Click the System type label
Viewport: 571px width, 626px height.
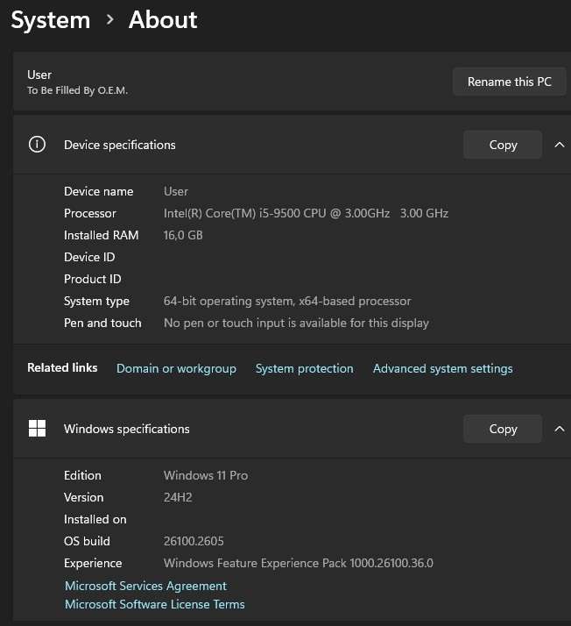point(96,301)
